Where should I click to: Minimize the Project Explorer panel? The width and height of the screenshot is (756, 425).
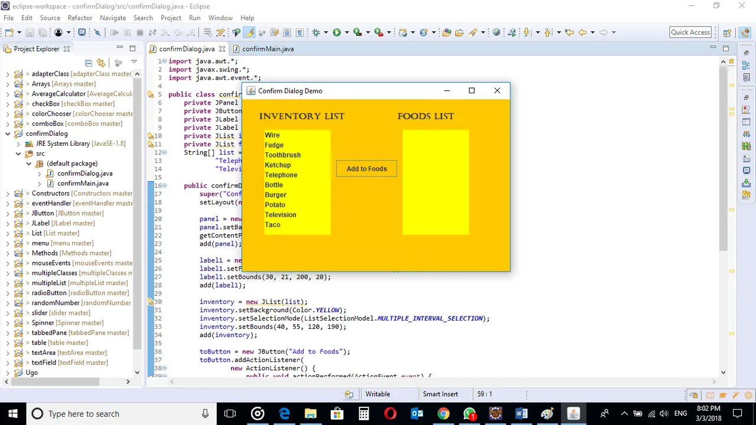[120, 47]
